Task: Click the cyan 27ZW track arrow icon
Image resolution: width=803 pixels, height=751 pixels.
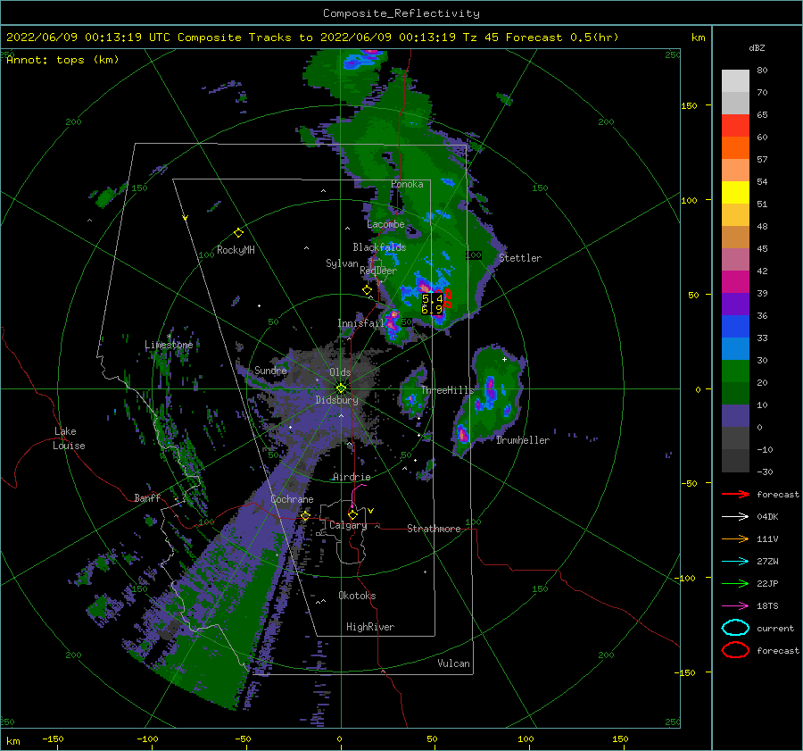Action: tap(735, 562)
